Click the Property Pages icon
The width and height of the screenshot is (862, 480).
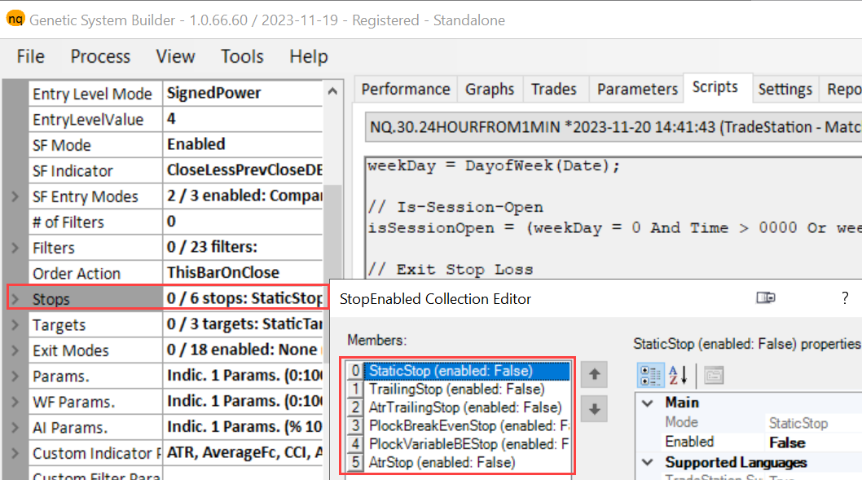point(714,375)
